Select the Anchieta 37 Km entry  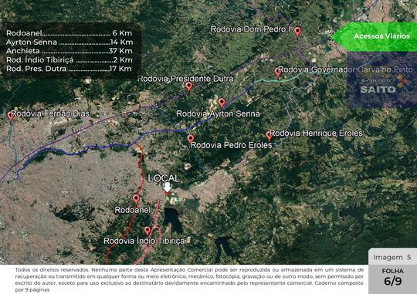pos(69,51)
